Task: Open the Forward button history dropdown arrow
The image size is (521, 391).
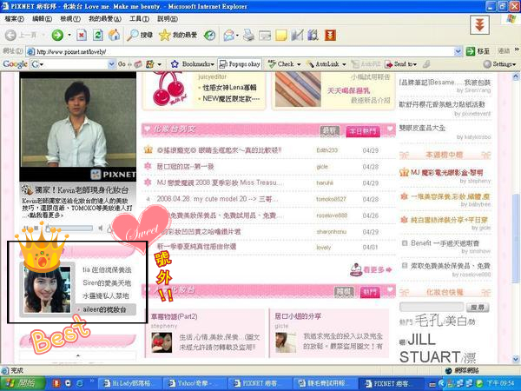Action: (69, 35)
